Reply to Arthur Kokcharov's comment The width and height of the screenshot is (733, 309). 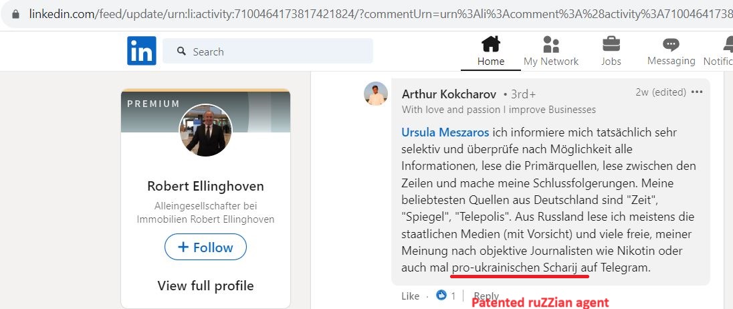(486, 296)
